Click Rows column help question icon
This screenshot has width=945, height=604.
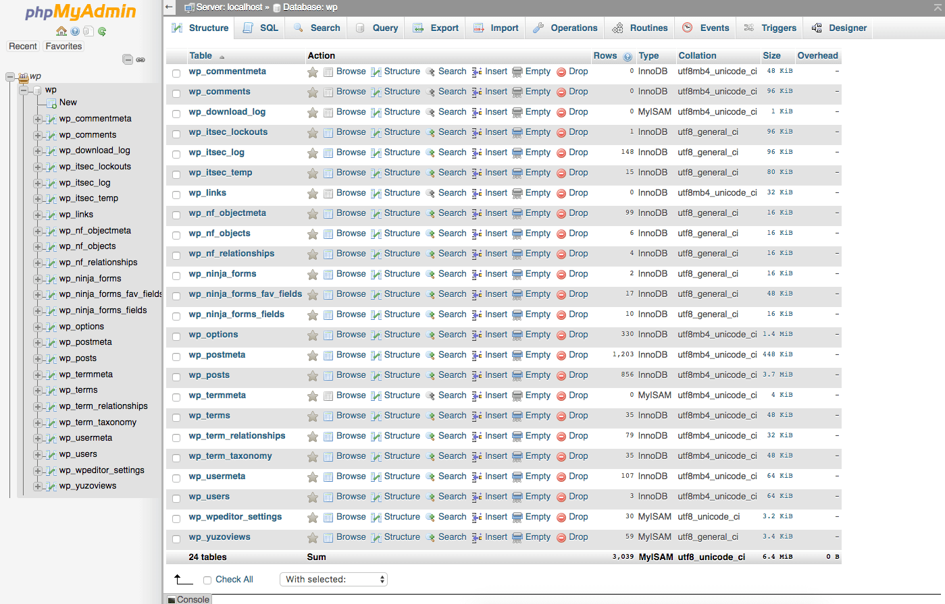coord(628,57)
